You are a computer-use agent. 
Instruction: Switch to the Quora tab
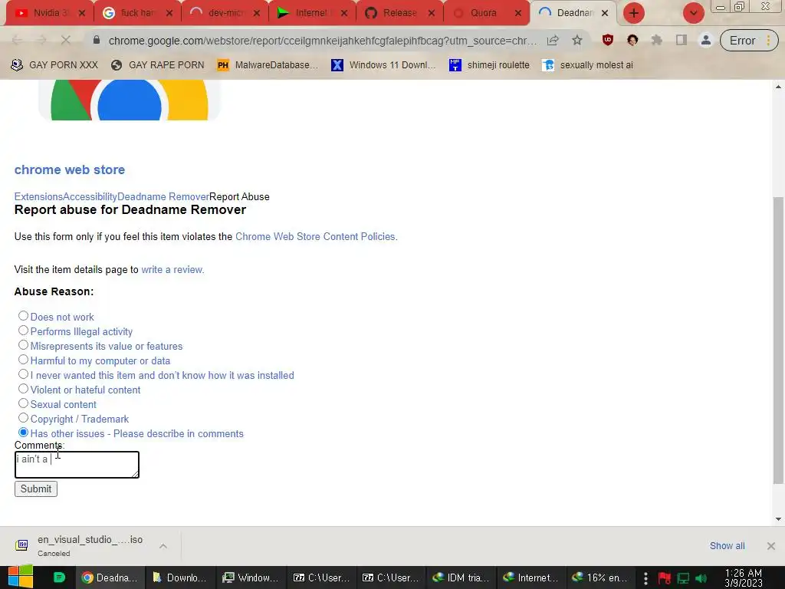pos(486,13)
